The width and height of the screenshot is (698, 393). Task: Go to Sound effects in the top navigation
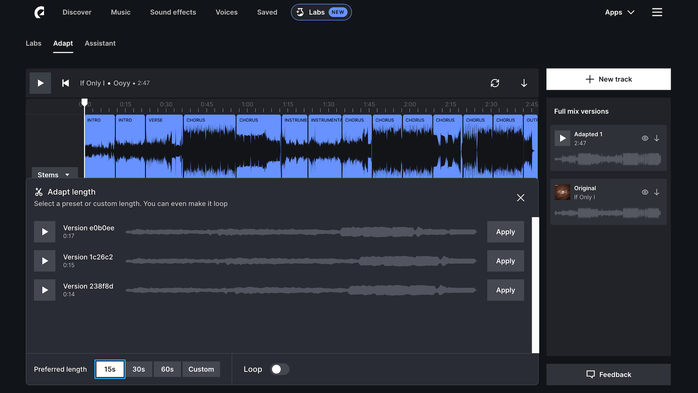[x=173, y=12]
